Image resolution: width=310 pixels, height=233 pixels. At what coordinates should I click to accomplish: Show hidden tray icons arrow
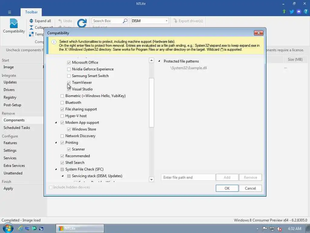pyautogui.click(x=257, y=229)
